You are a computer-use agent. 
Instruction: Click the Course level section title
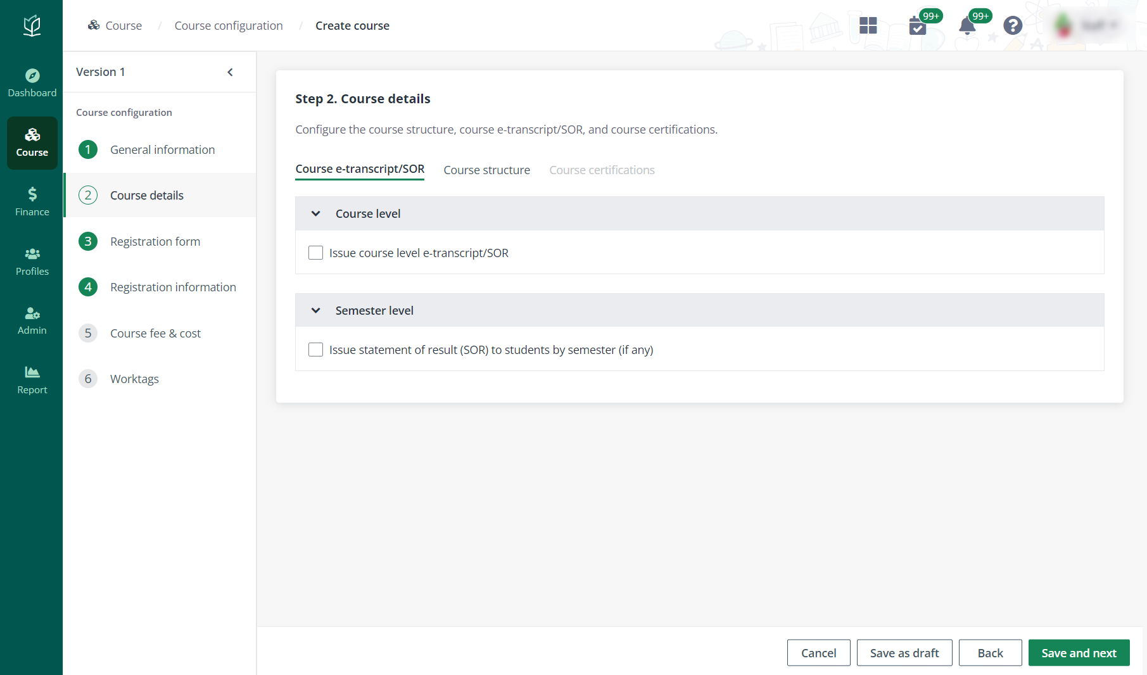tap(368, 214)
